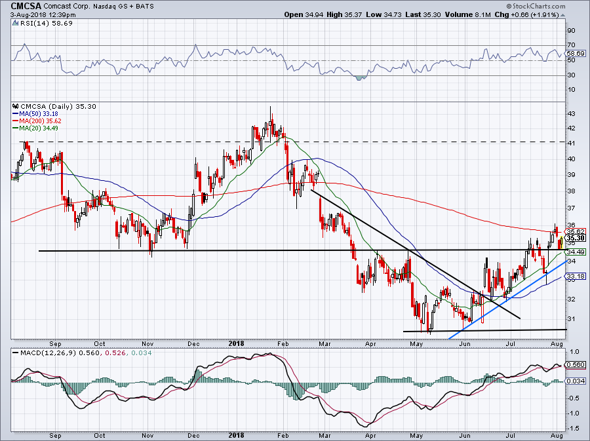590x441 pixels.
Task: Click the candlestick icon beside CMCSA (Daily)
Action: 16,106
